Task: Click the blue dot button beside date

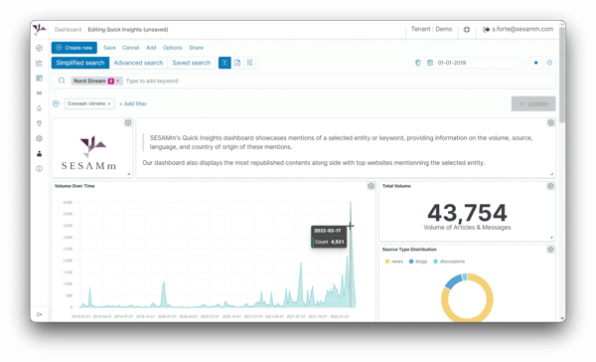Action: coord(536,63)
